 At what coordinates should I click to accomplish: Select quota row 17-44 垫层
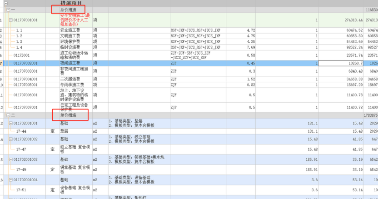pyautogui.click(x=27, y=131)
